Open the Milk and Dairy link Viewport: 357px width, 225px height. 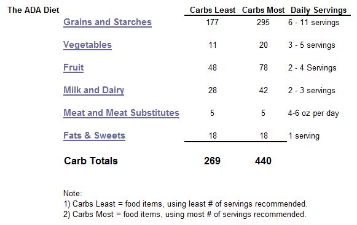tap(94, 90)
